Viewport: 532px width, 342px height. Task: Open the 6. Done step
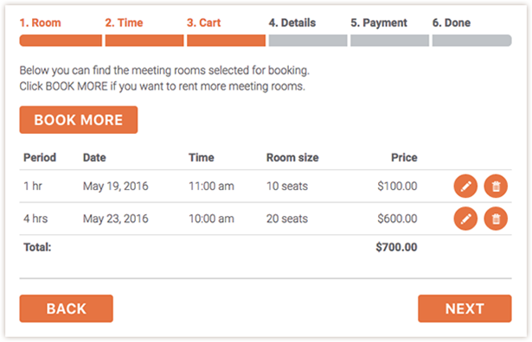click(x=452, y=23)
